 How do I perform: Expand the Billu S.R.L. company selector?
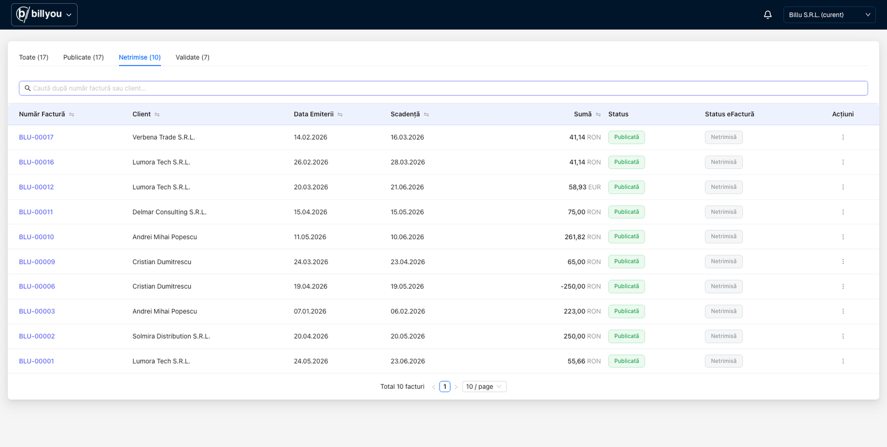click(829, 15)
